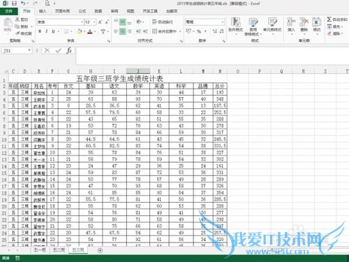Toggle wrap text for cells
Screen dimensions: 349x262
(x=163, y=22)
